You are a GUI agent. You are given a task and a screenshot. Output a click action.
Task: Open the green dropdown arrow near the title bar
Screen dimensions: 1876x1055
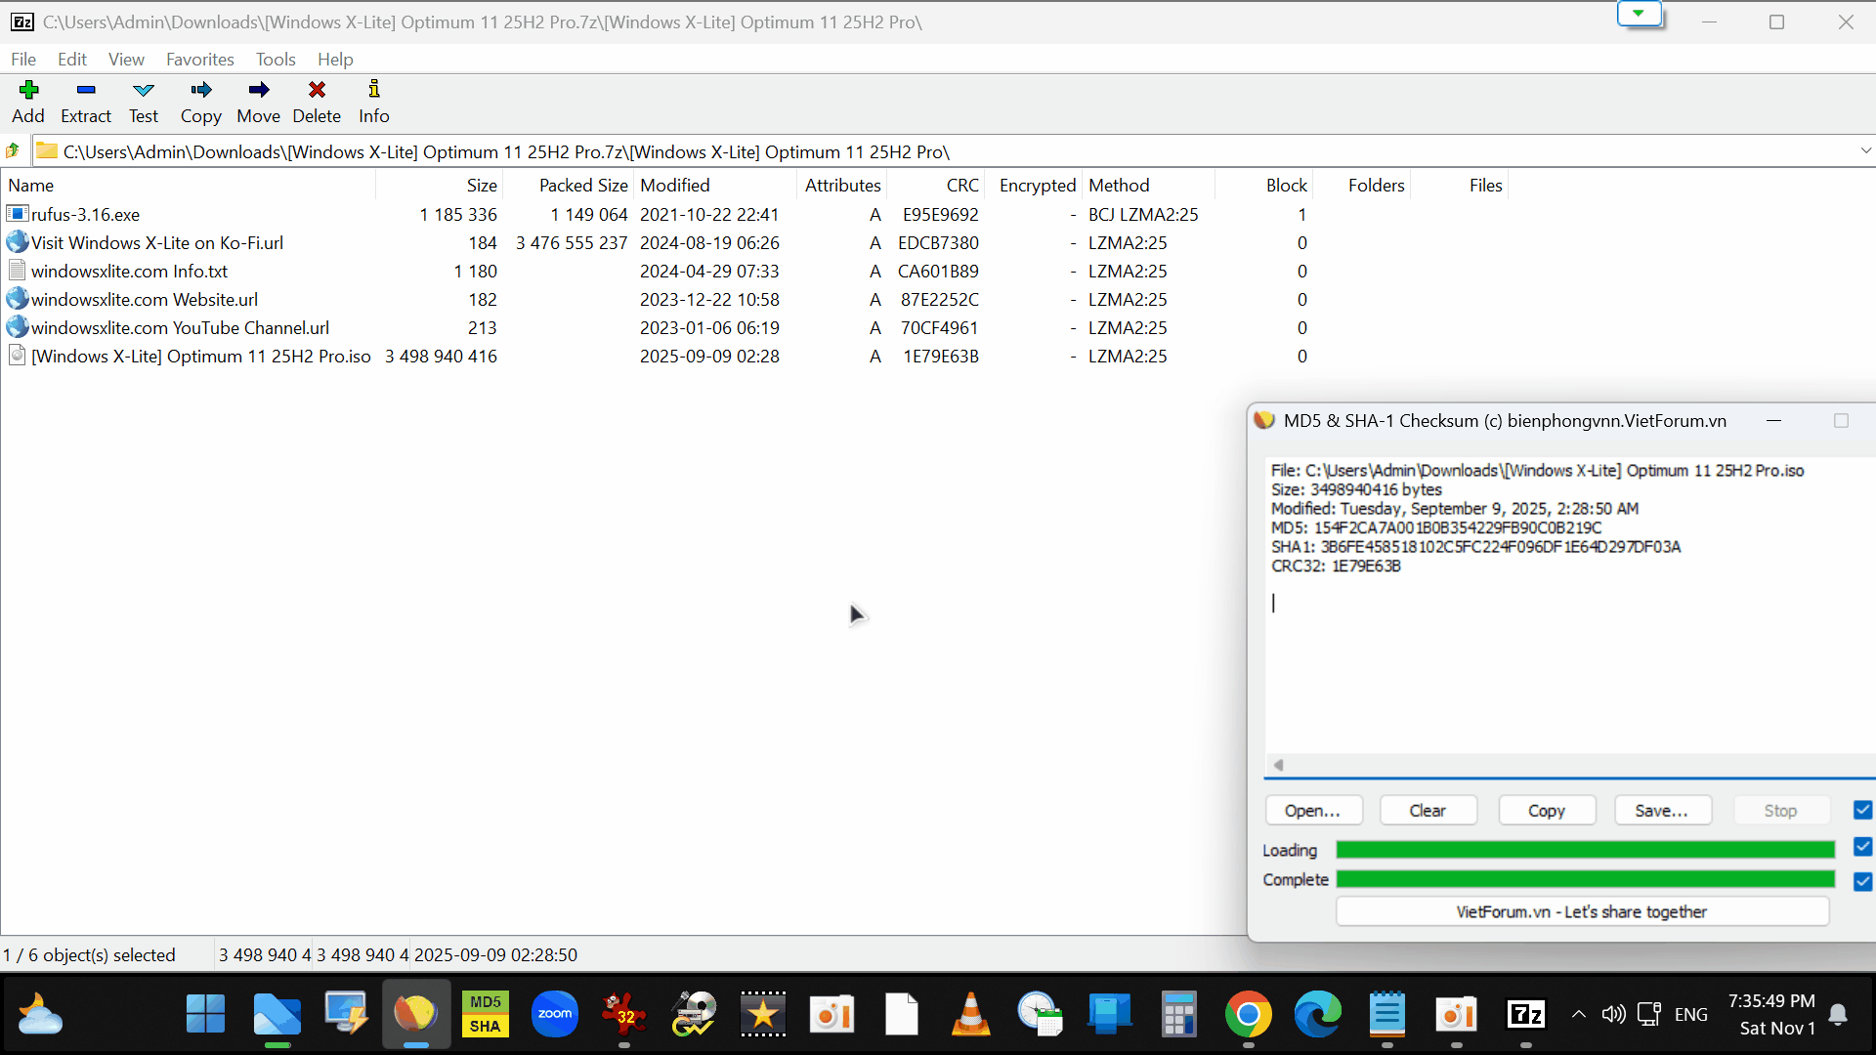click(x=1641, y=14)
